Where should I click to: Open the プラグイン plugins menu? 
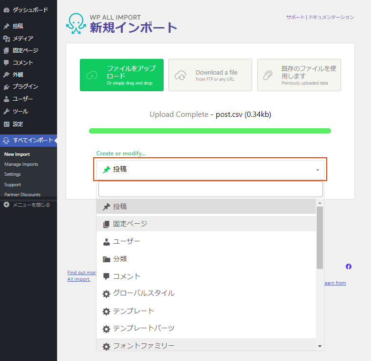coord(25,86)
